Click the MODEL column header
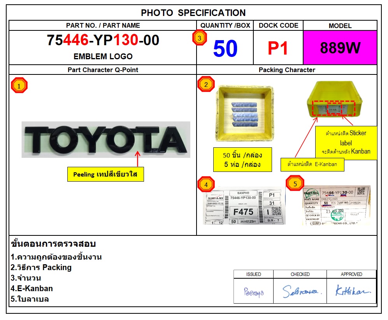This screenshot has height=320, width=388. point(340,26)
